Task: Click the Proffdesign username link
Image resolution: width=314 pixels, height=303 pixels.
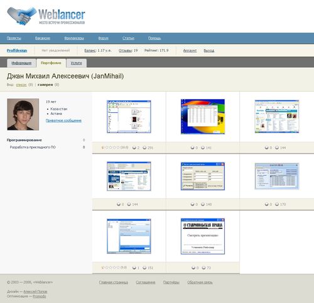Action: coord(17,50)
